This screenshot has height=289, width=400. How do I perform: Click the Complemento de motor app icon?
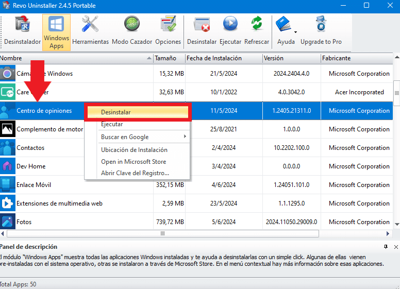click(x=8, y=129)
